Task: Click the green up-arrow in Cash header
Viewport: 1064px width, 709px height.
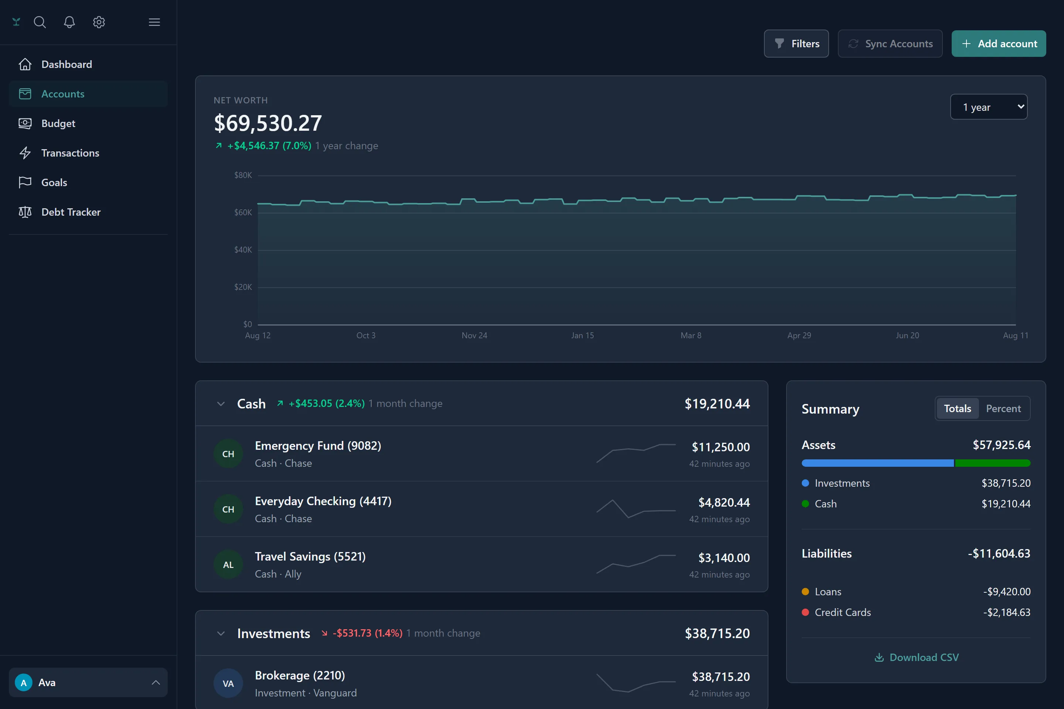Action: (x=280, y=403)
